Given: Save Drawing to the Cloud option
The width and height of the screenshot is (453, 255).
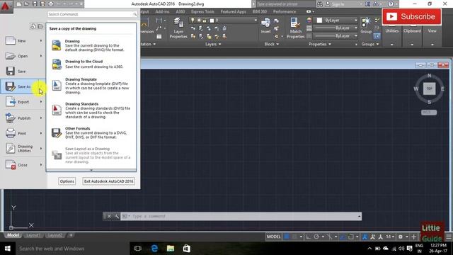Looking at the screenshot, I should point(91,64).
